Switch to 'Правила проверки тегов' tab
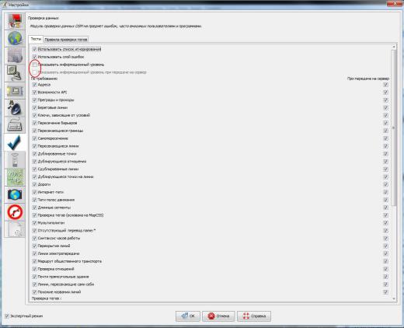404x328 pixels. (x=66, y=40)
